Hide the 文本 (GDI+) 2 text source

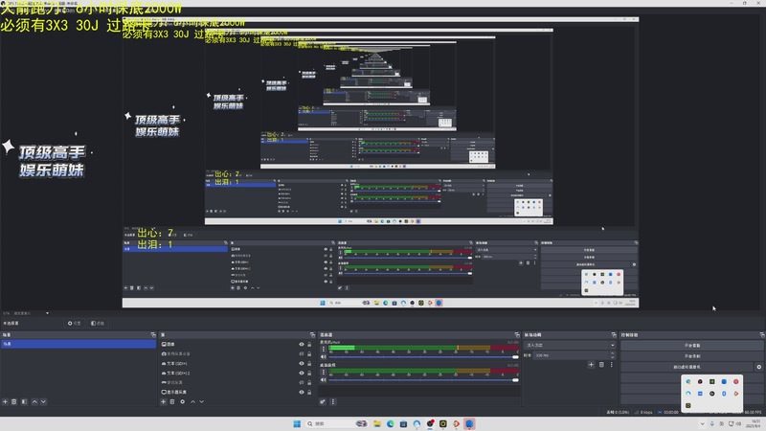[x=302, y=373]
